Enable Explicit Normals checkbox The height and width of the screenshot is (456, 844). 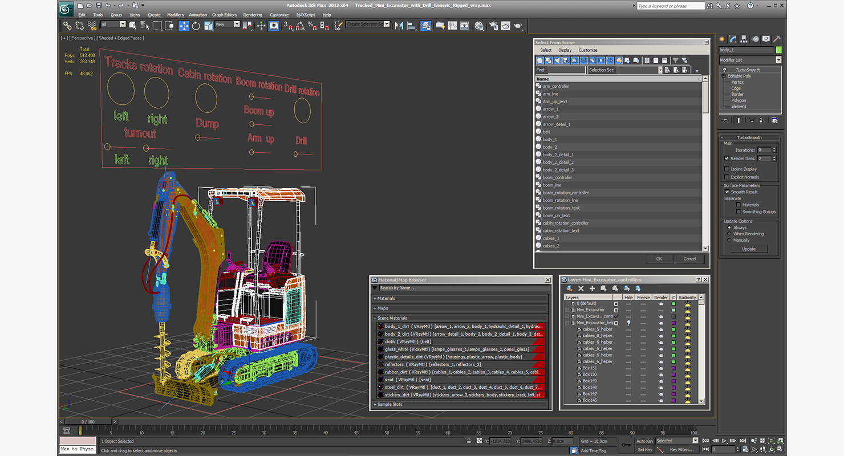coord(727,177)
